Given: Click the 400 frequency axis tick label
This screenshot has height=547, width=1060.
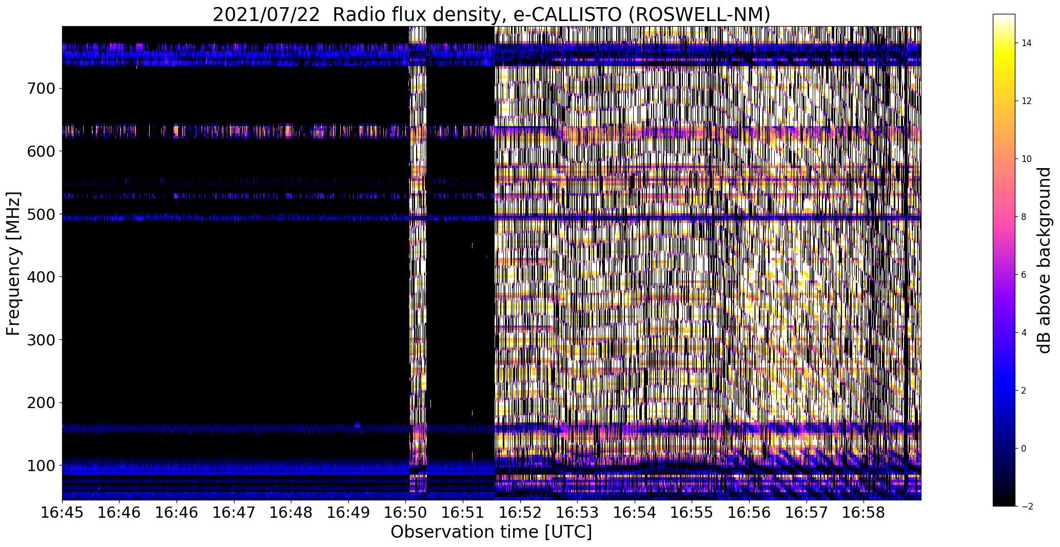Looking at the screenshot, I should [x=40, y=277].
